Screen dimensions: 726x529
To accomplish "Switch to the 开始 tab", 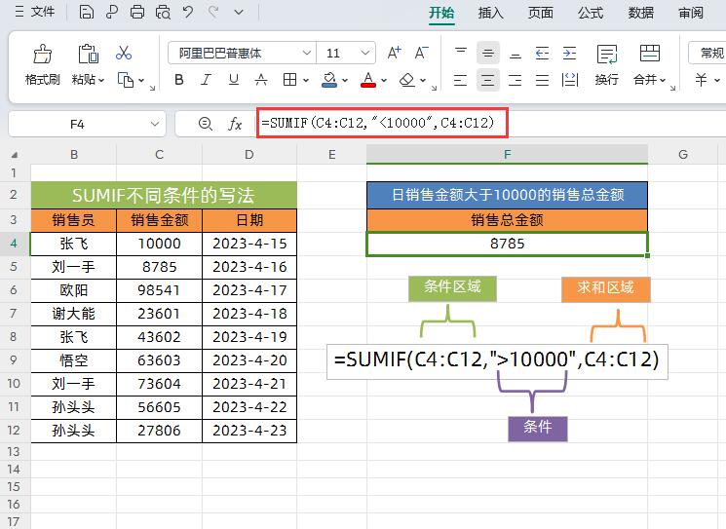I will point(441,13).
